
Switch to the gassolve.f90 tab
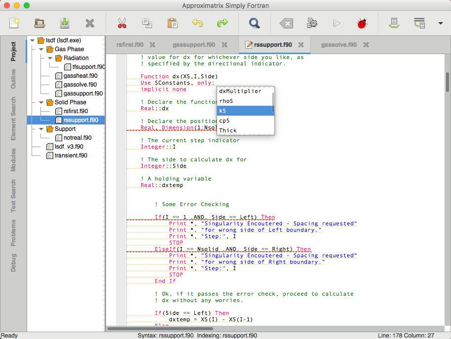coord(338,45)
